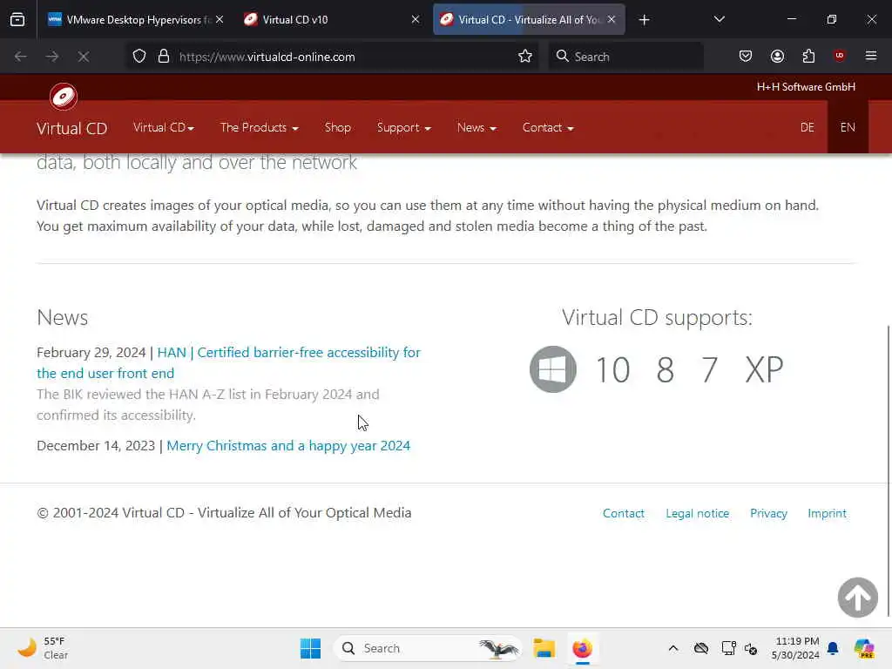Viewport: 892px width, 669px height.
Task: Open the clock showing 11:19 PM
Action: tap(795, 648)
